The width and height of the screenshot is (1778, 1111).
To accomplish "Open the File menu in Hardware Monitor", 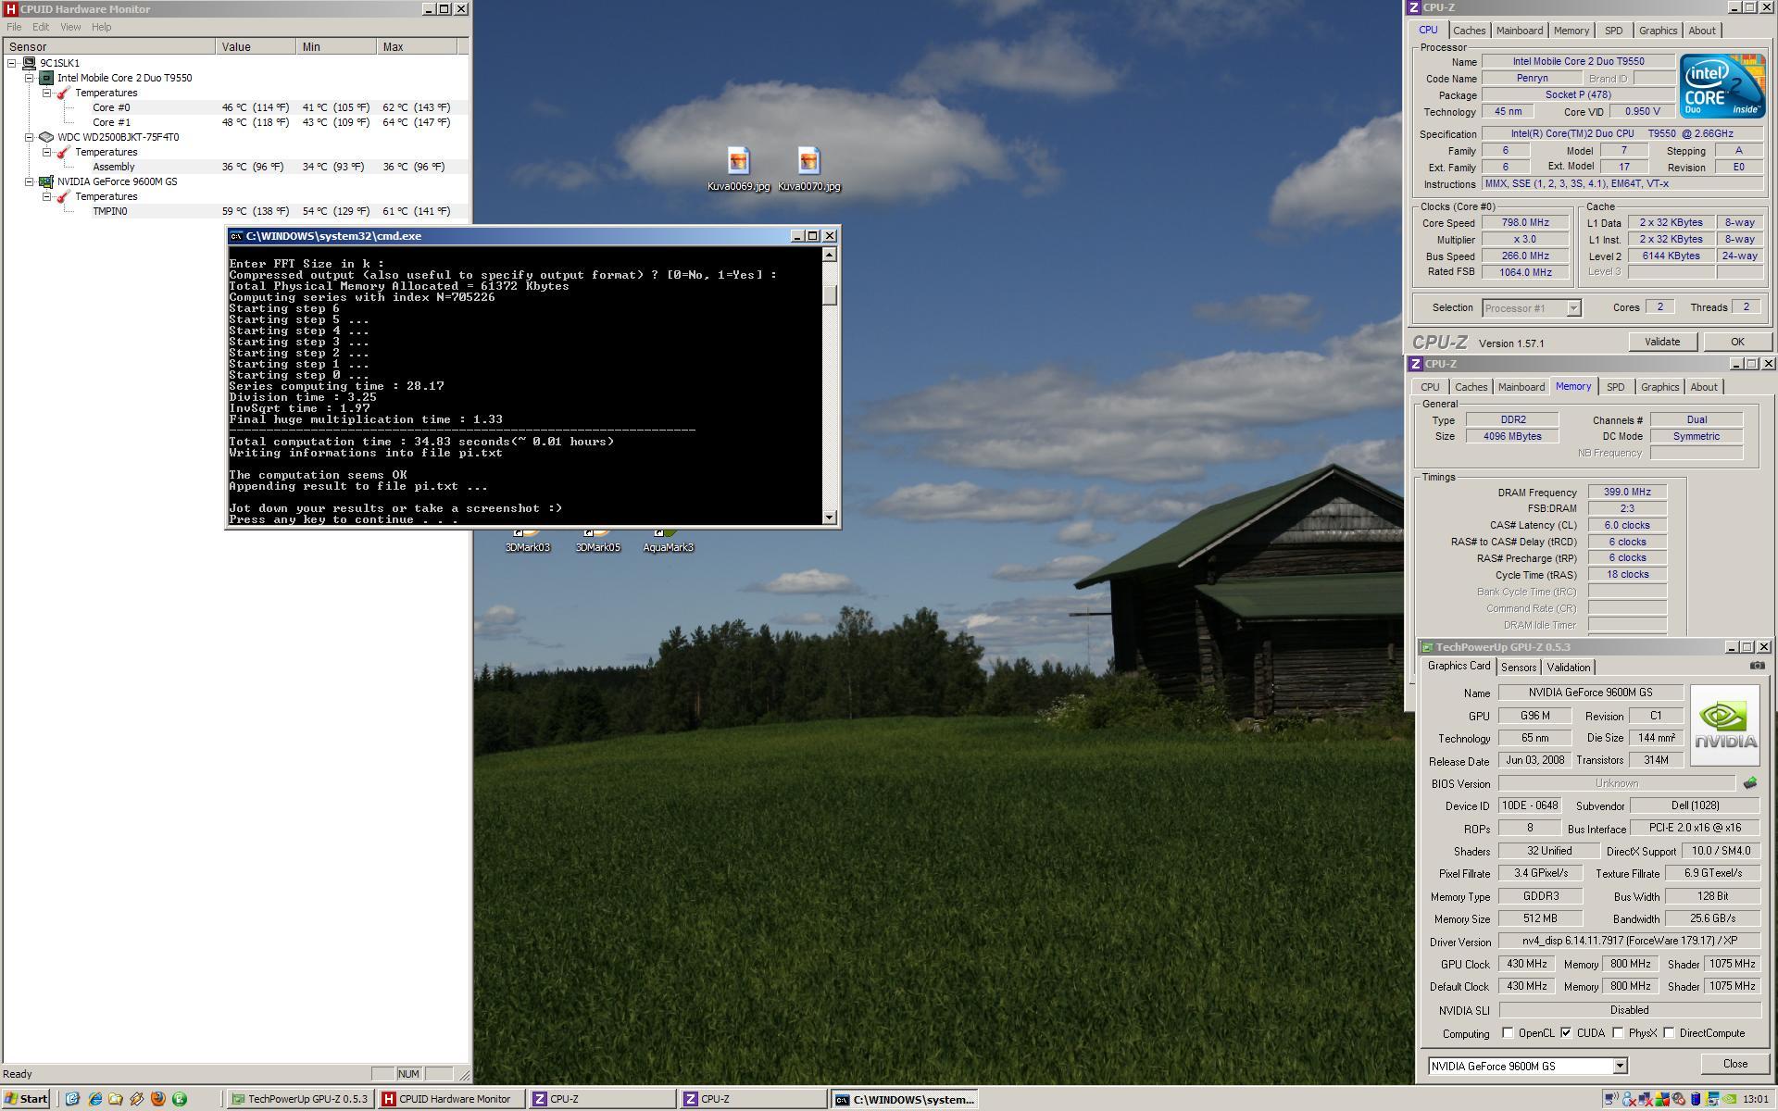I will coord(14,27).
